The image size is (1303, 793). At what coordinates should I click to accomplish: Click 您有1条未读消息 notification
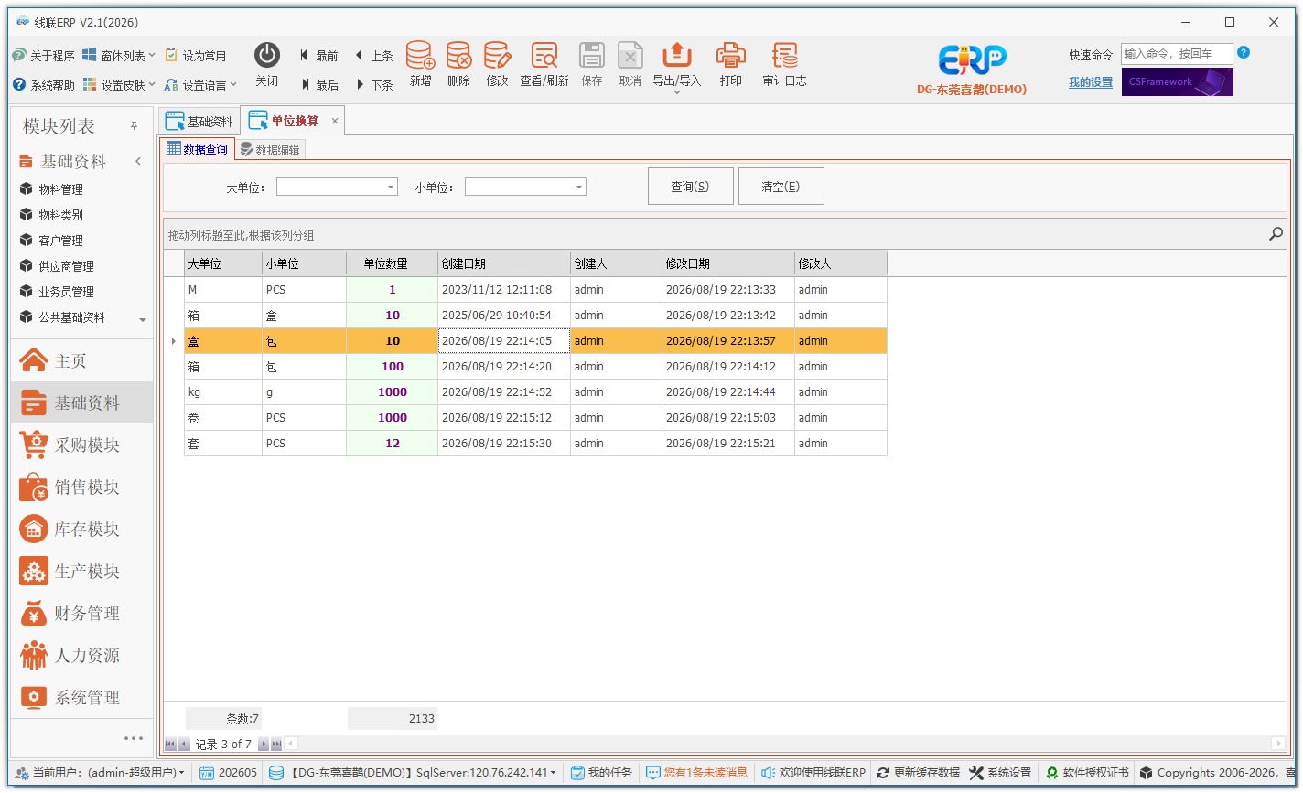(696, 773)
